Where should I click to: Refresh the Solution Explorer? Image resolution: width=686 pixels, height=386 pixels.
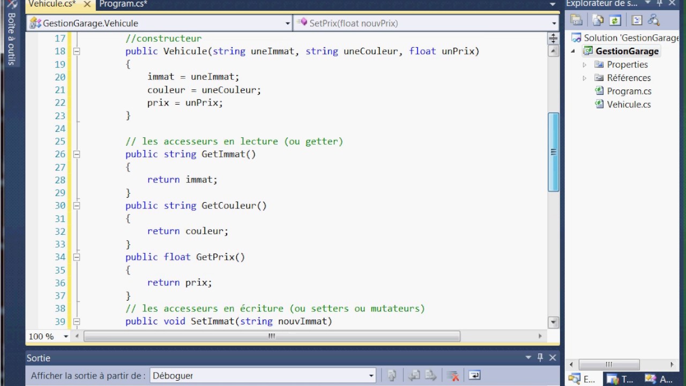point(615,20)
